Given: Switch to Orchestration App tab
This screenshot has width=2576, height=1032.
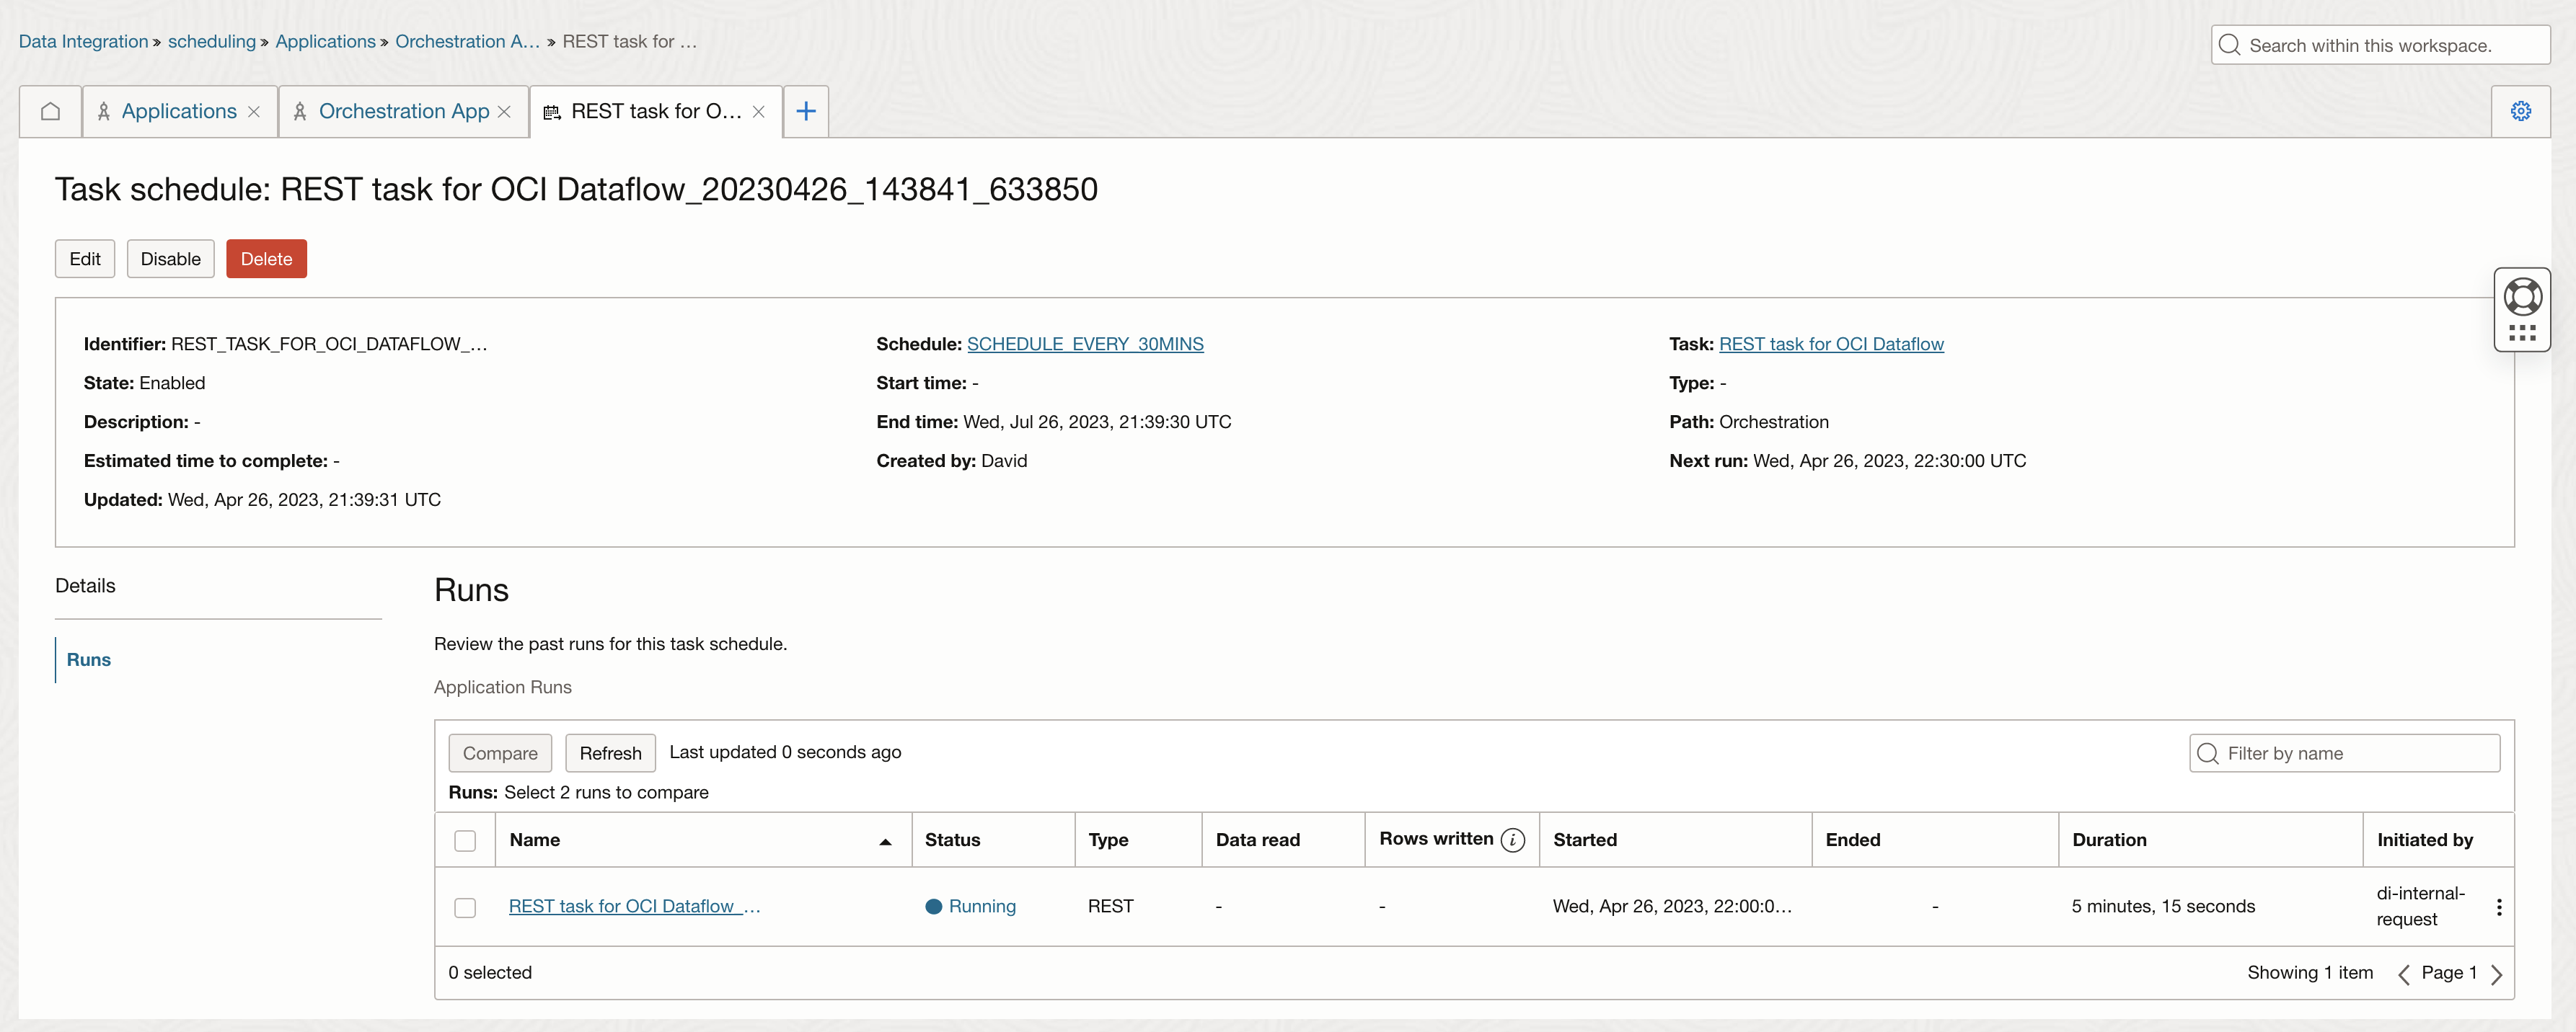Looking at the screenshot, I should 403,112.
